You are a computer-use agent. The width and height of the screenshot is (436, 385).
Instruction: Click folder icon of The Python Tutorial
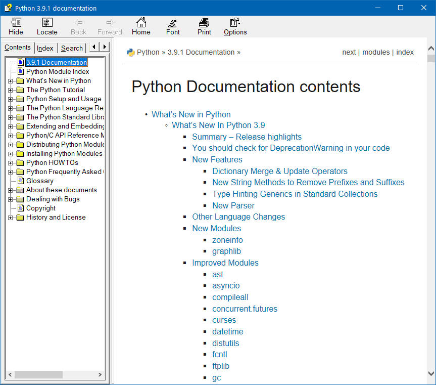tap(20, 90)
